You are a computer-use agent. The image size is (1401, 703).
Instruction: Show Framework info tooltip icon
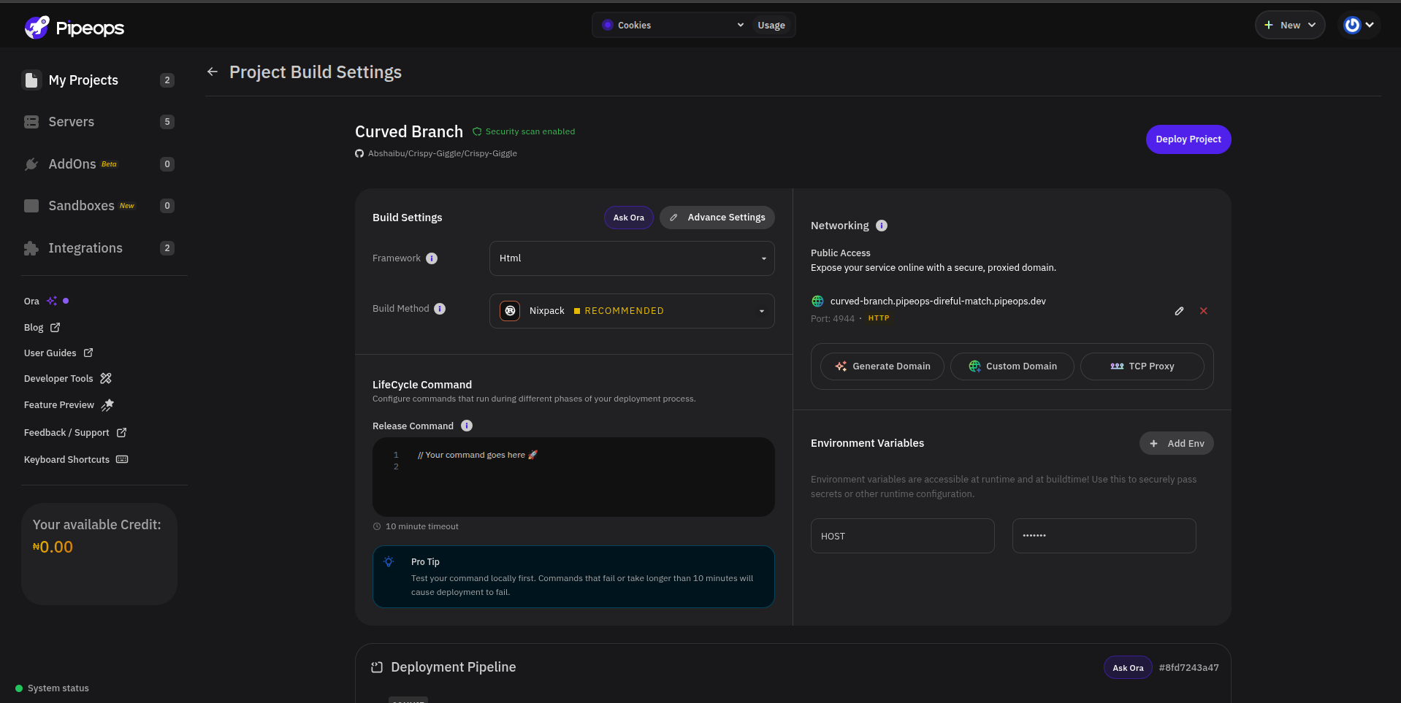[x=432, y=258]
